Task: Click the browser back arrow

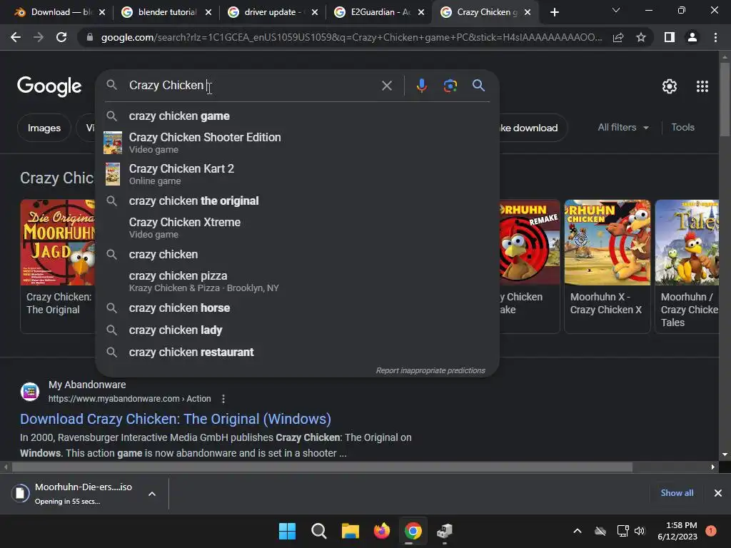Action: pos(16,37)
